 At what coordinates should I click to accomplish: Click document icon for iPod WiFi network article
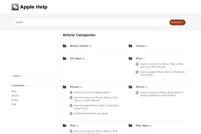tap(71, 131)
